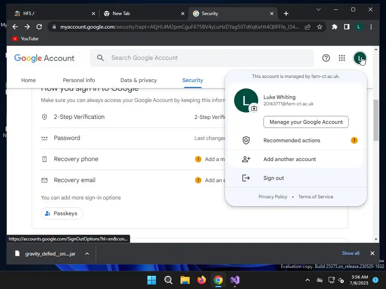Click Show all downloads
This screenshot has width=386, height=289.
351,253
